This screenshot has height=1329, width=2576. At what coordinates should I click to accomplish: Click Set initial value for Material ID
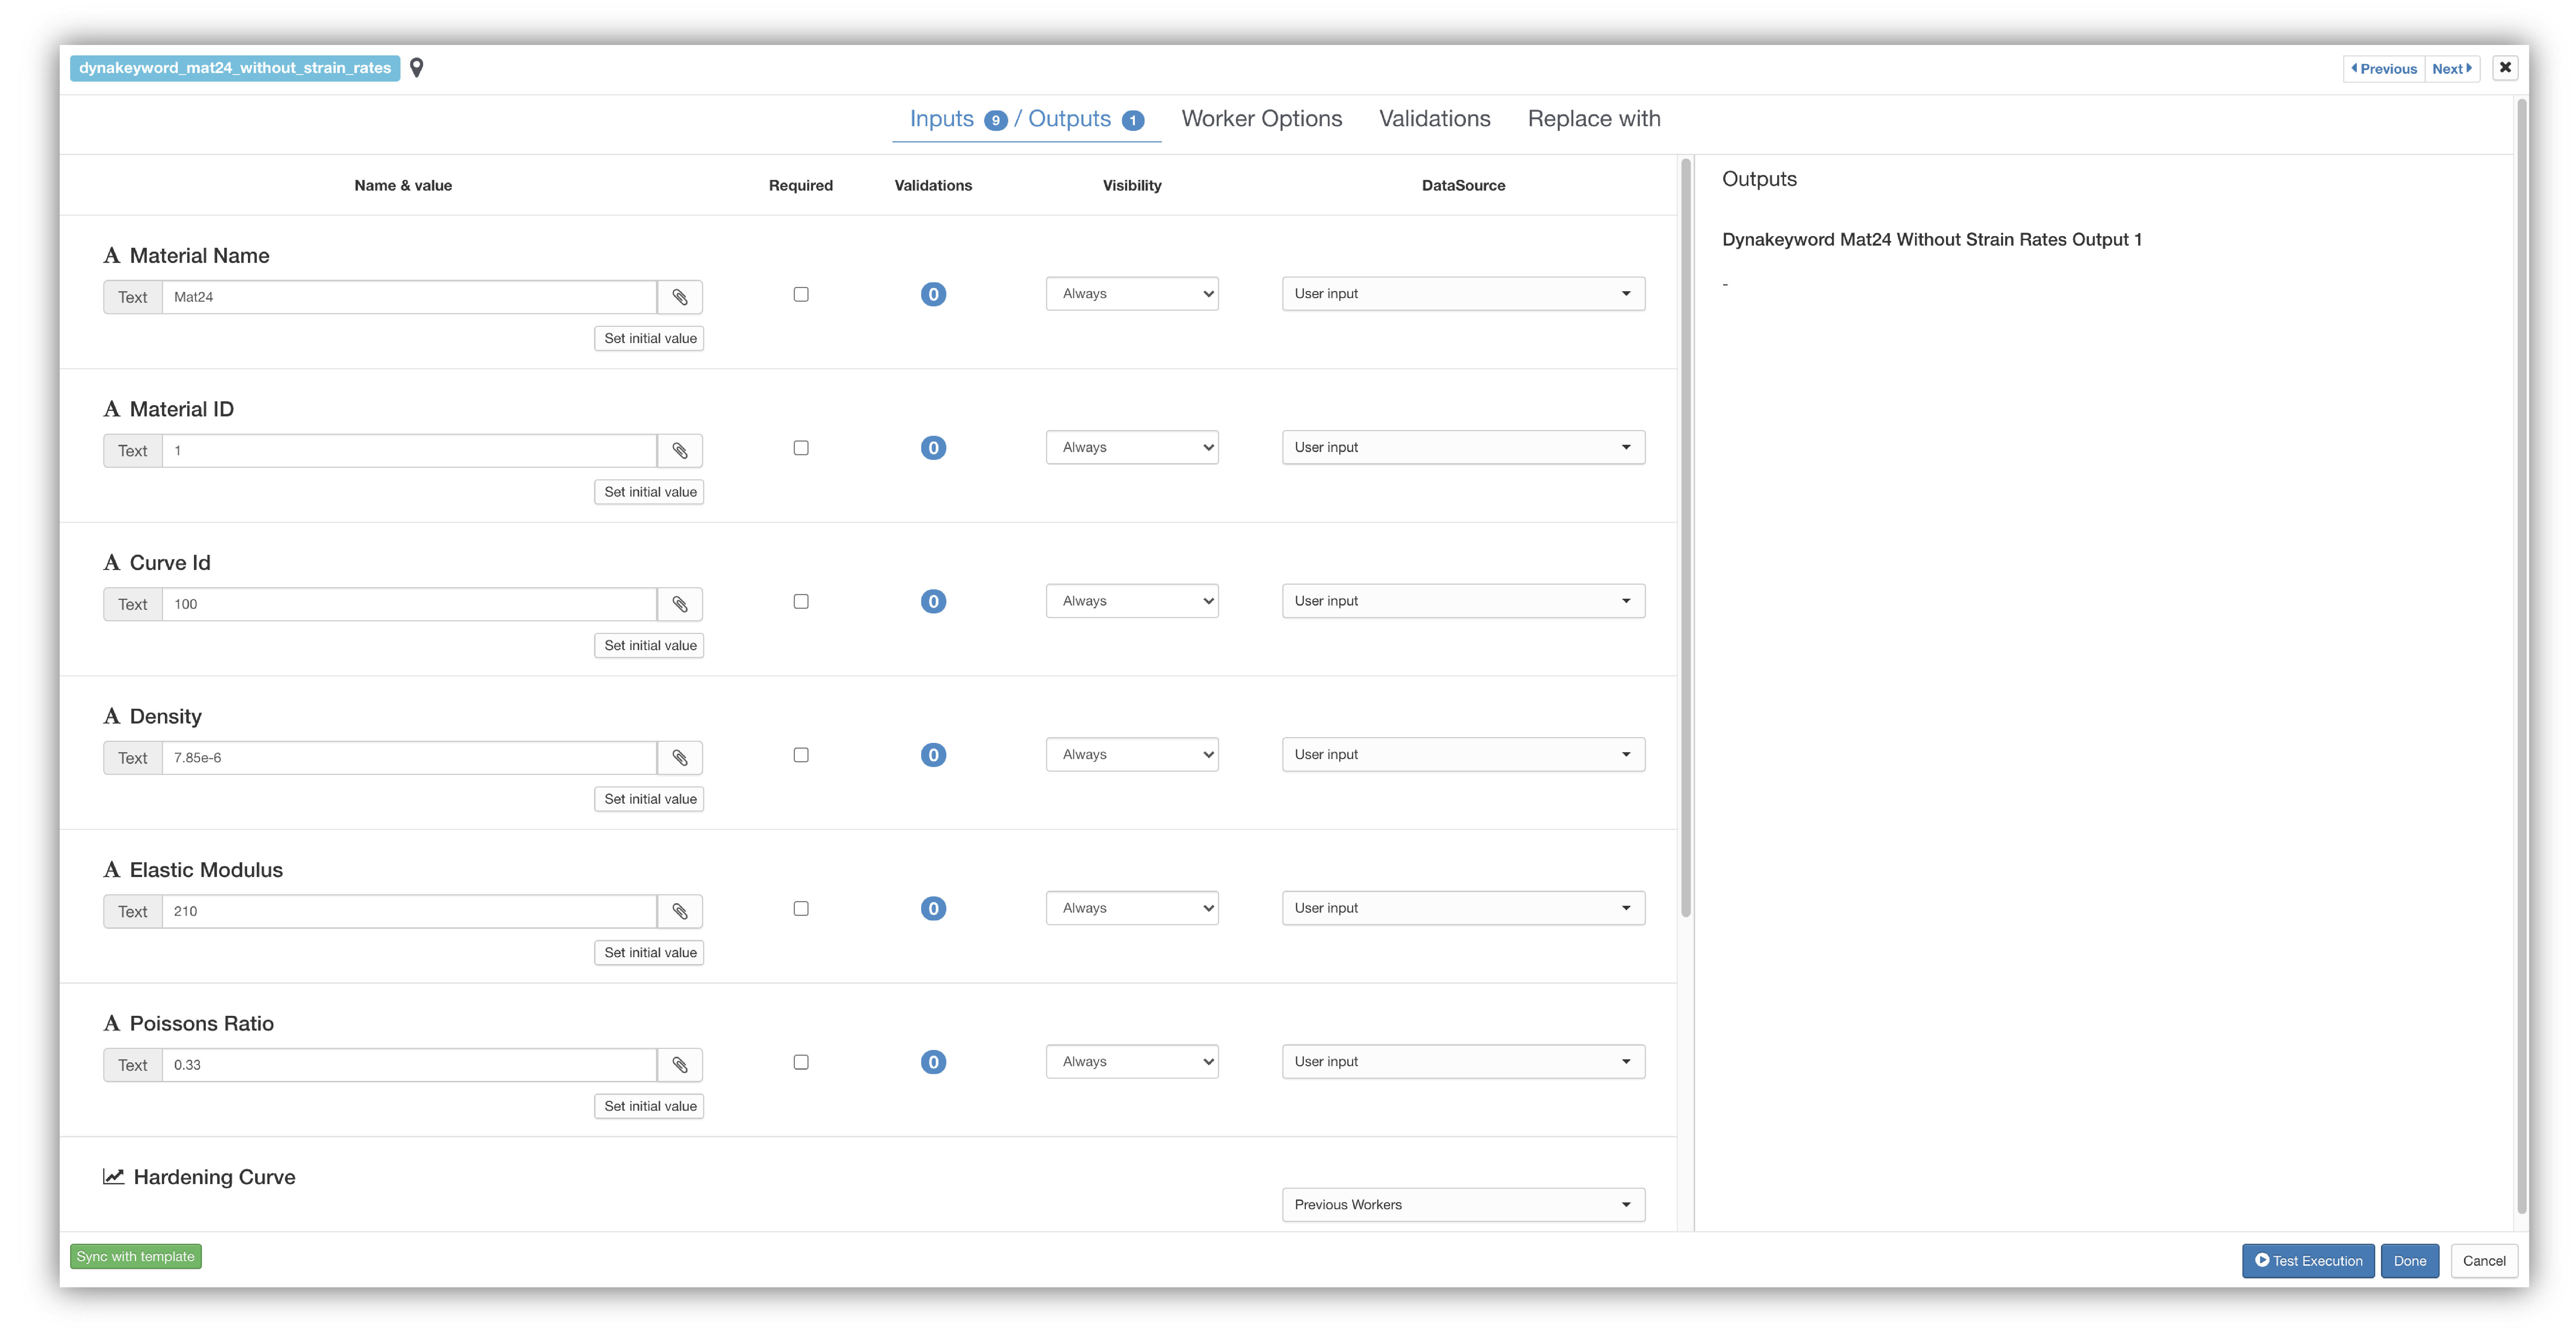point(650,492)
